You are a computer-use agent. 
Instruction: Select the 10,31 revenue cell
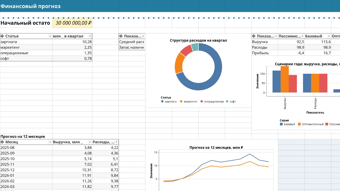click(72, 170)
